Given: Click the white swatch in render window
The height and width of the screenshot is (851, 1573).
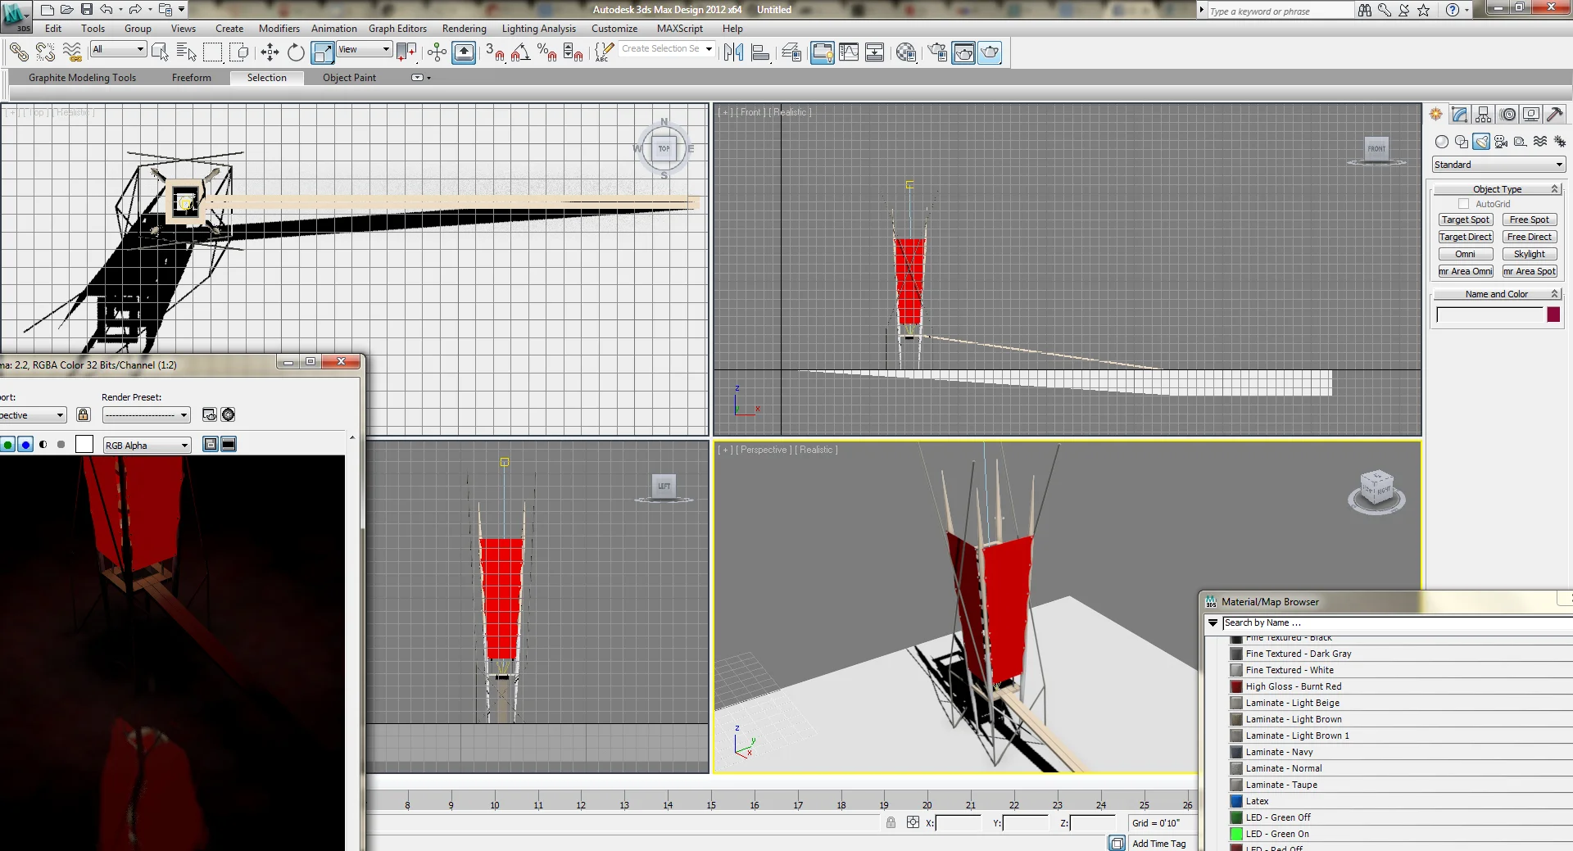Looking at the screenshot, I should [x=84, y=444].
